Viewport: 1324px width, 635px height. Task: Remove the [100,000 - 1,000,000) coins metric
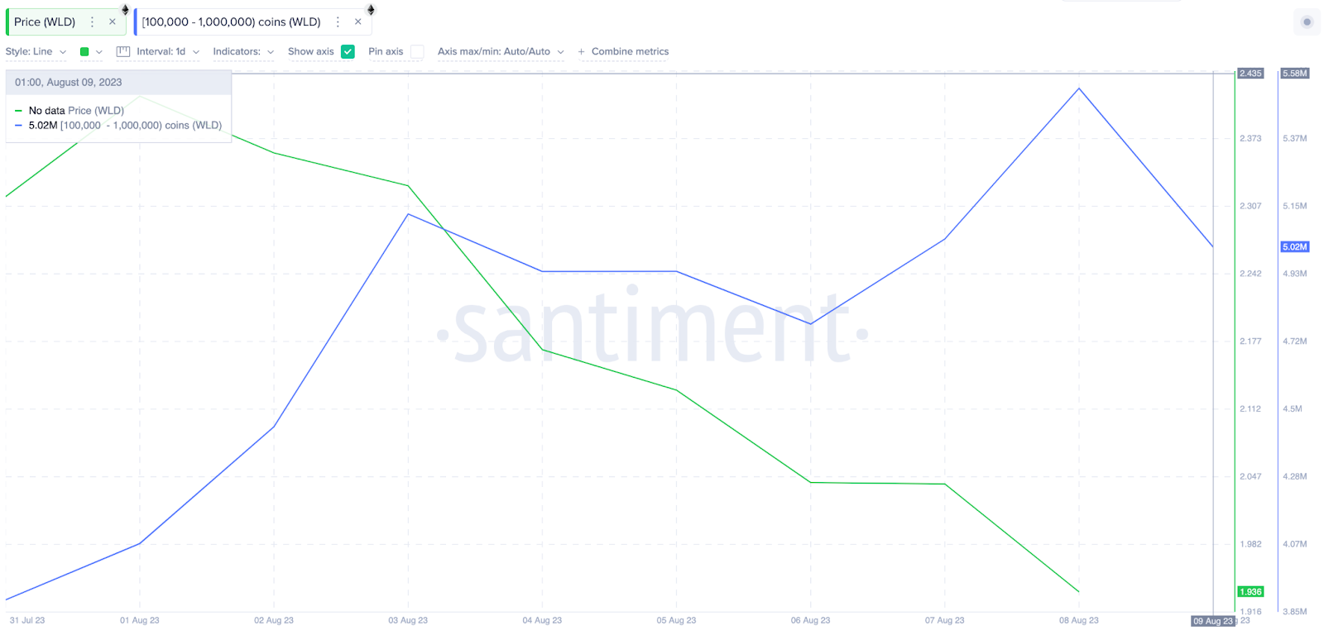pos(358,22)
